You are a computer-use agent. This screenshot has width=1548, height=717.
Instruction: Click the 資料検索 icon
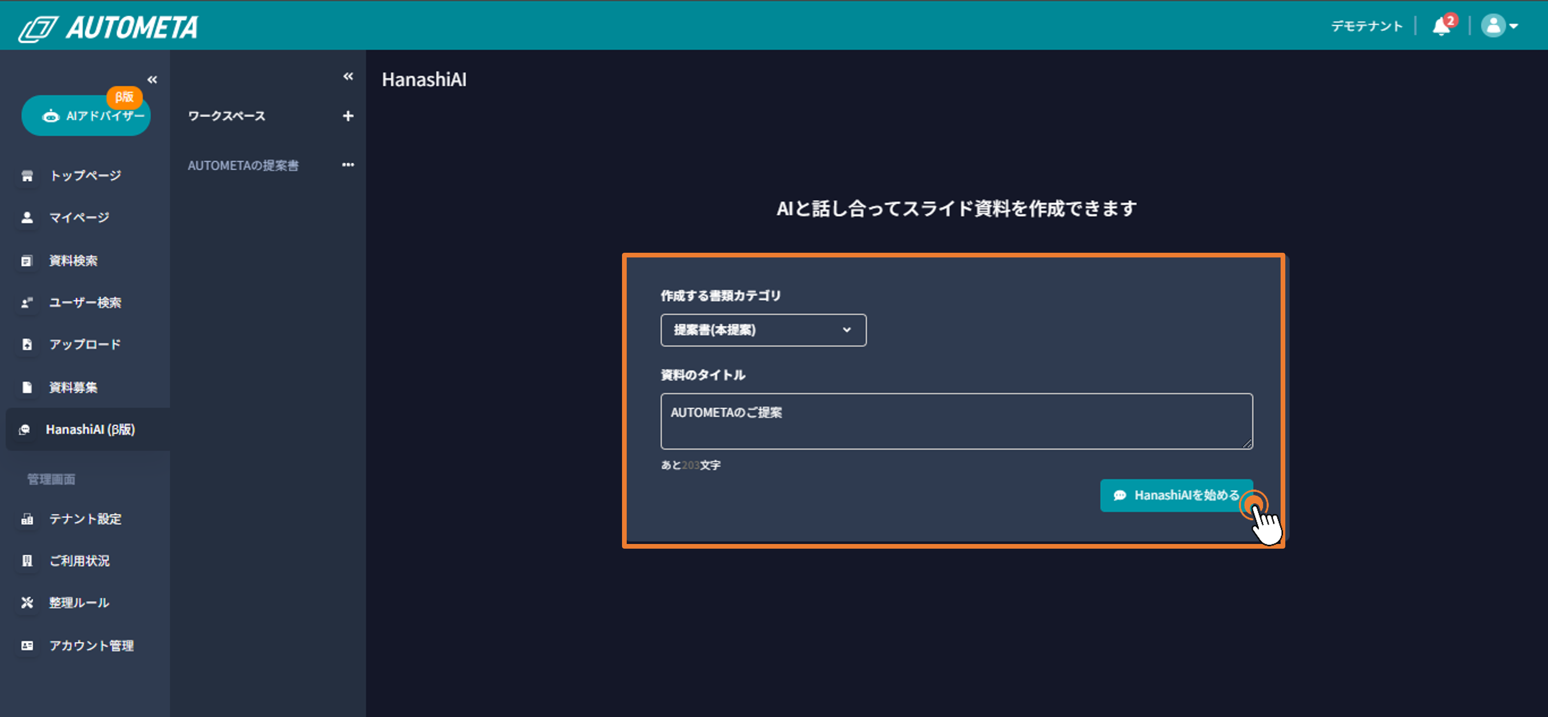point(26,261)
